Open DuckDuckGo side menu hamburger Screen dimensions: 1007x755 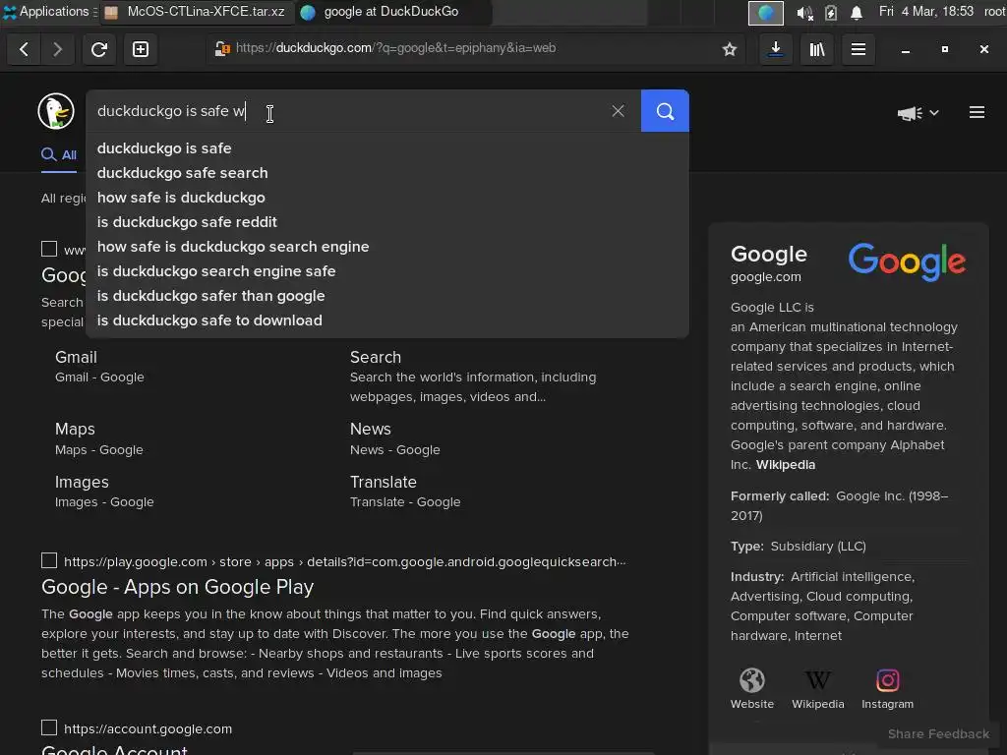(977, 113)
